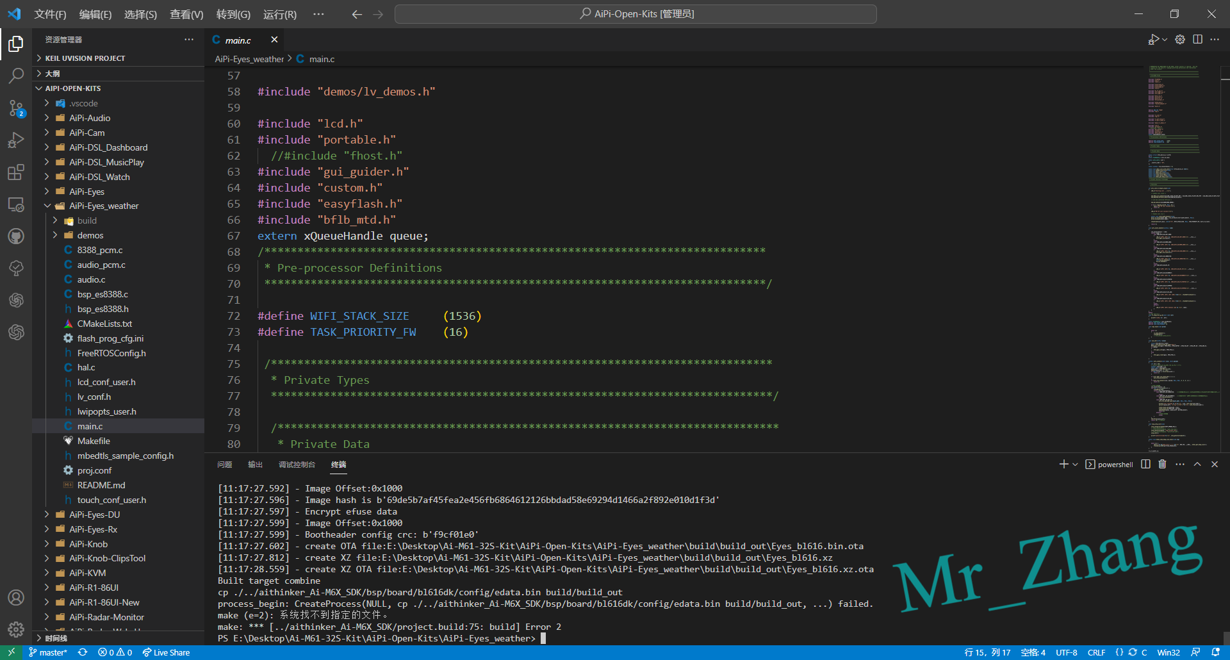1230x660 pixels.
Task: Click the master* branch in status bar
Action: [48, 652]
